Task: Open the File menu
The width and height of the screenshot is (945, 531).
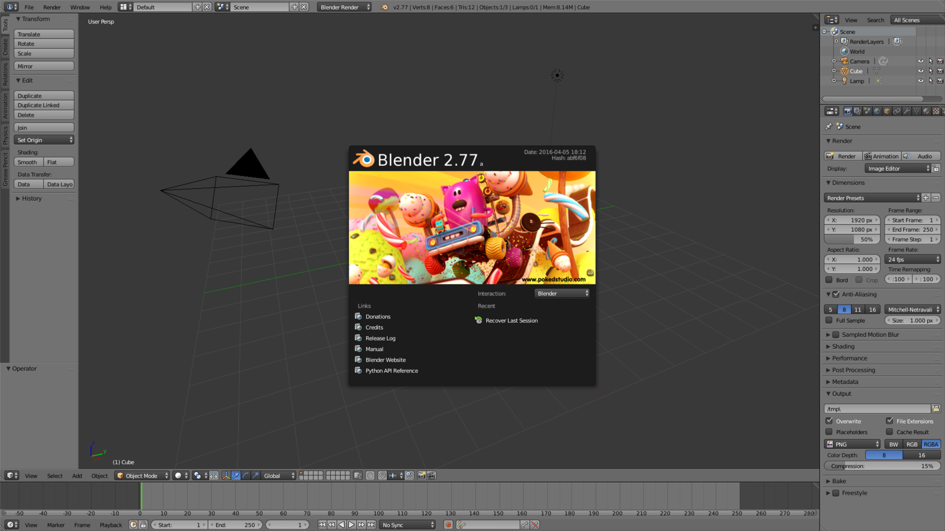Action: coord(29,7)
